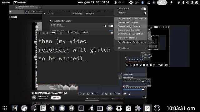200x112 pixels.
Task: Open the show applications grid in dock
Action: point(5,108)
